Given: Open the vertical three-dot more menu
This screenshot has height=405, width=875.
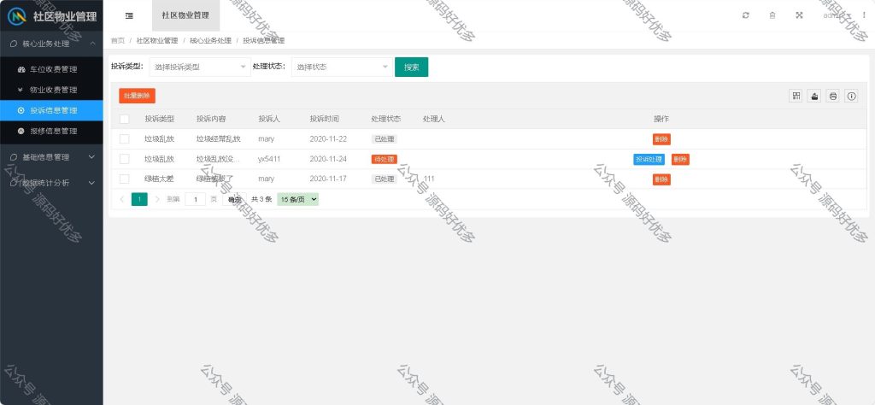Looking at the screenshot, I should click(863, 15).
